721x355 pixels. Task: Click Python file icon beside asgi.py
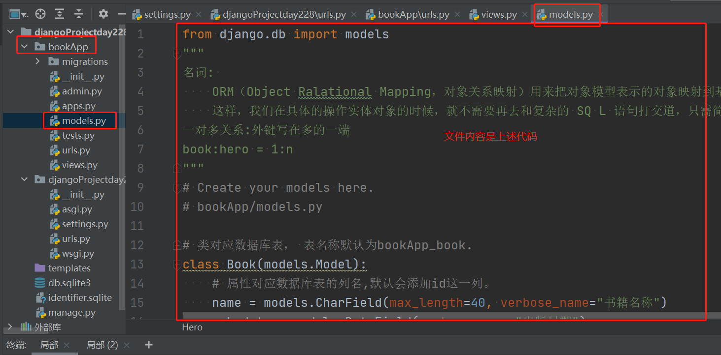(54, 209)
